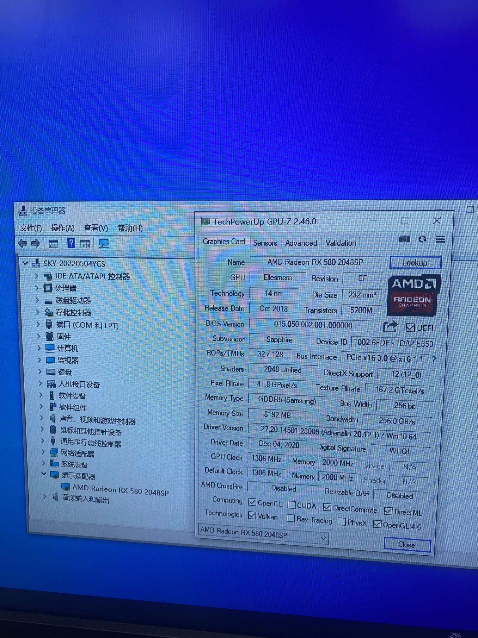
Task: Click the Lookup button
Action: click(x=415, y=262)
